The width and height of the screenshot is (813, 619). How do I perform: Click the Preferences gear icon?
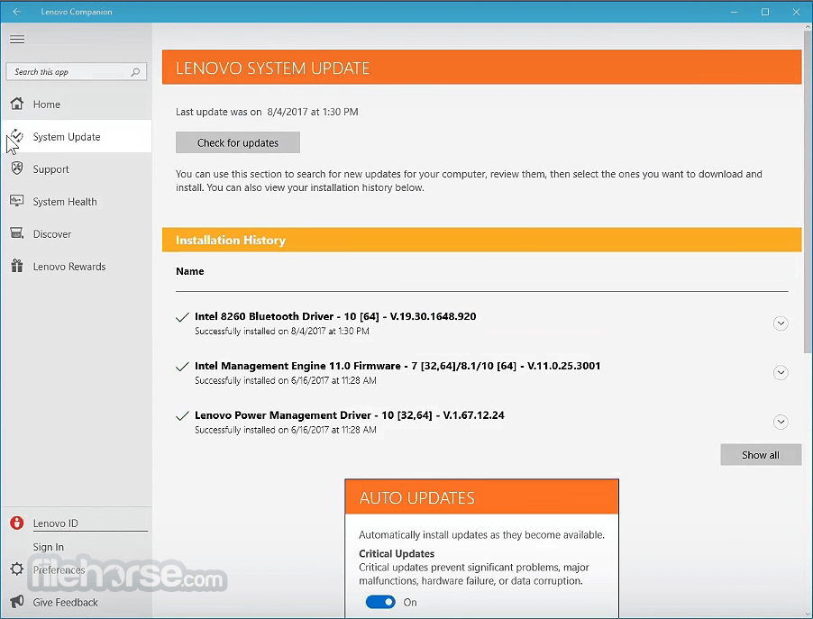click(x=17, y=569)
